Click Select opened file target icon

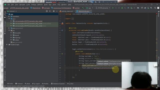click(47, 11)
